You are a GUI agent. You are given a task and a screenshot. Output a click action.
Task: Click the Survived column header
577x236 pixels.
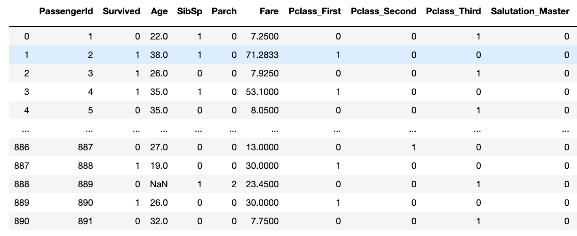point(121,11)
